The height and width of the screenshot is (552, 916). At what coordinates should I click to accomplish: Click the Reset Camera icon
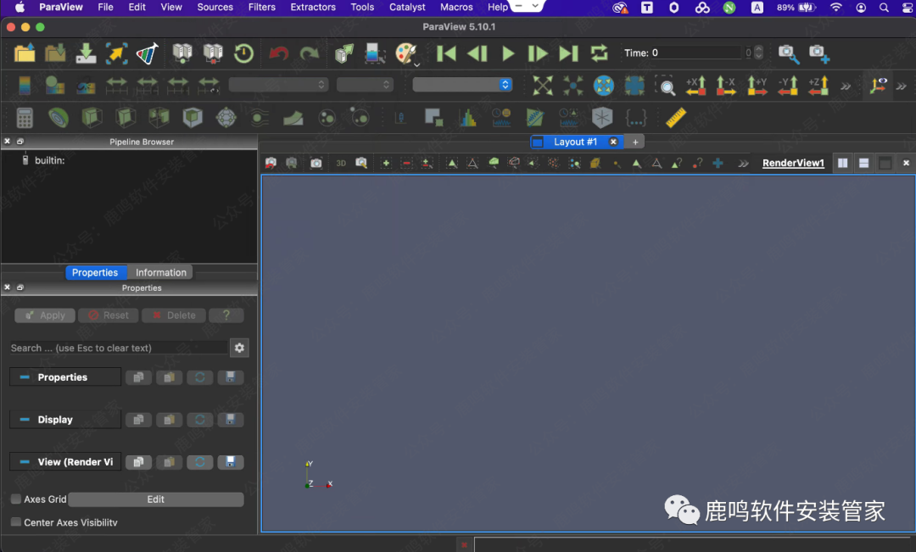pyautogui.click(x=543, y=86)
